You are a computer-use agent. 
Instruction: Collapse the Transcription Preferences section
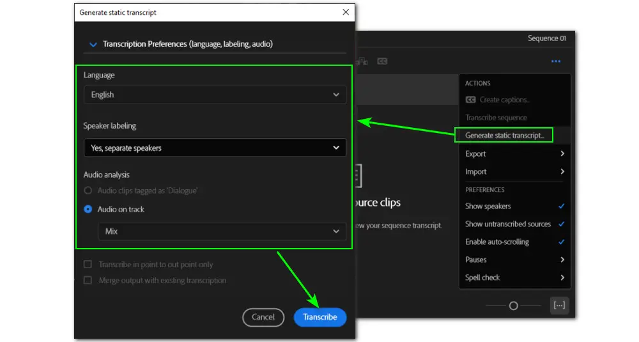(93, 44)
